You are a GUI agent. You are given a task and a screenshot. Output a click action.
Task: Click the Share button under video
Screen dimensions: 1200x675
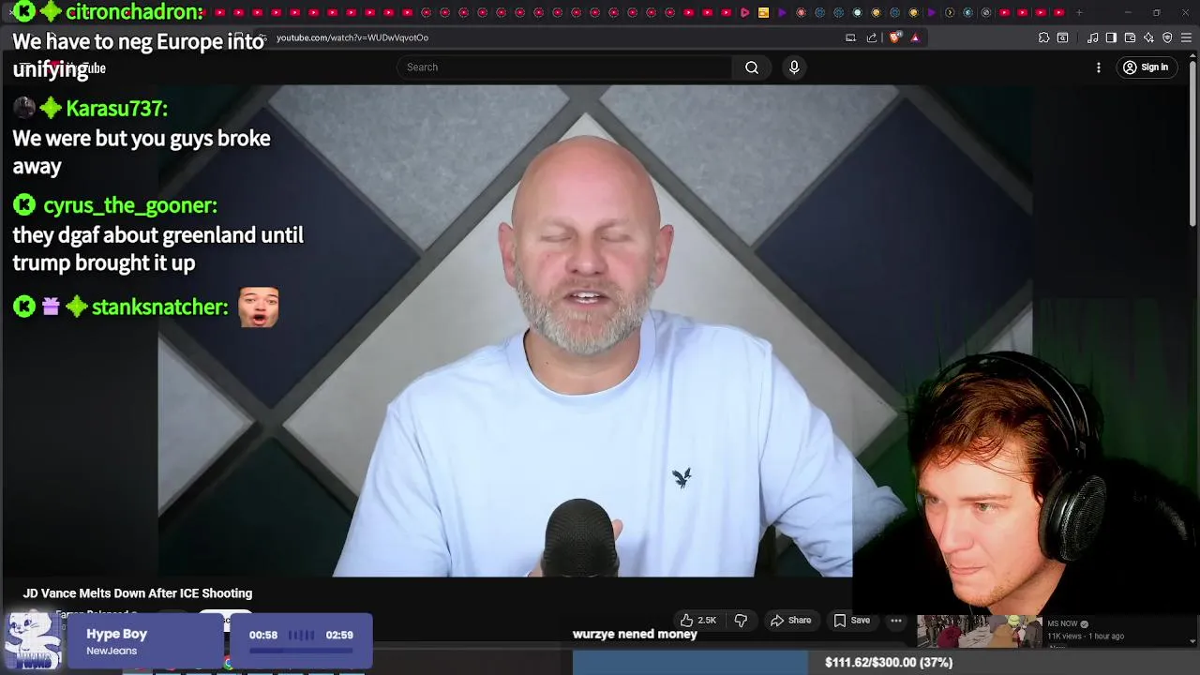(790, 620)
